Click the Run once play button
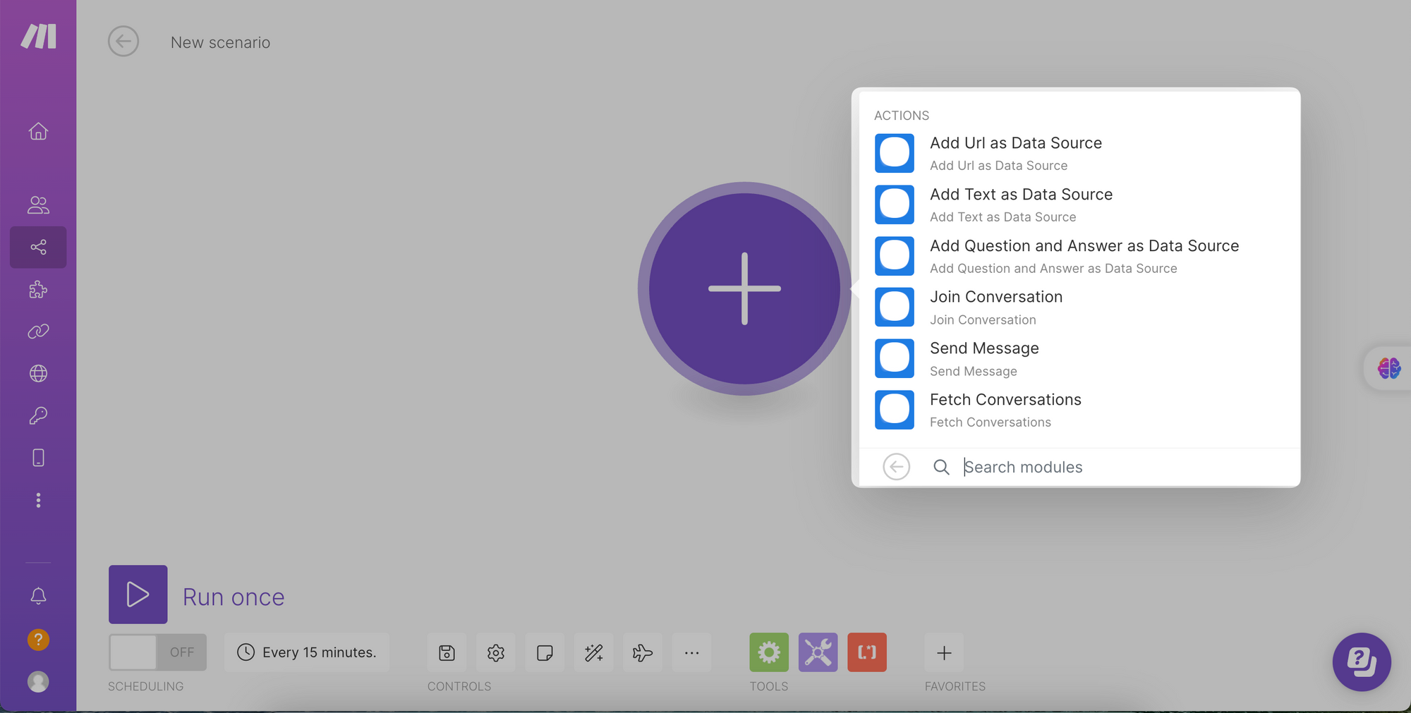Viewport: 1411px width, 713px height. click(x=138, y=595)
